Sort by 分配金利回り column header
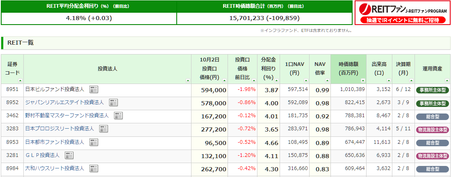451x177 pixels. (268, 69)
